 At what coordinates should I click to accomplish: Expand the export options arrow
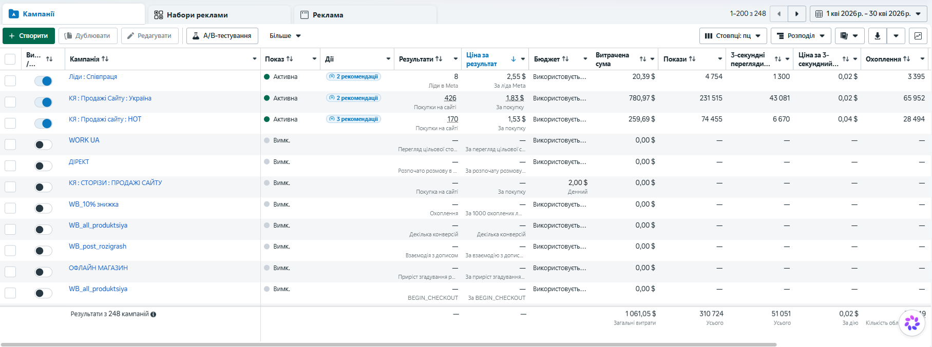[x=896, y=36]
